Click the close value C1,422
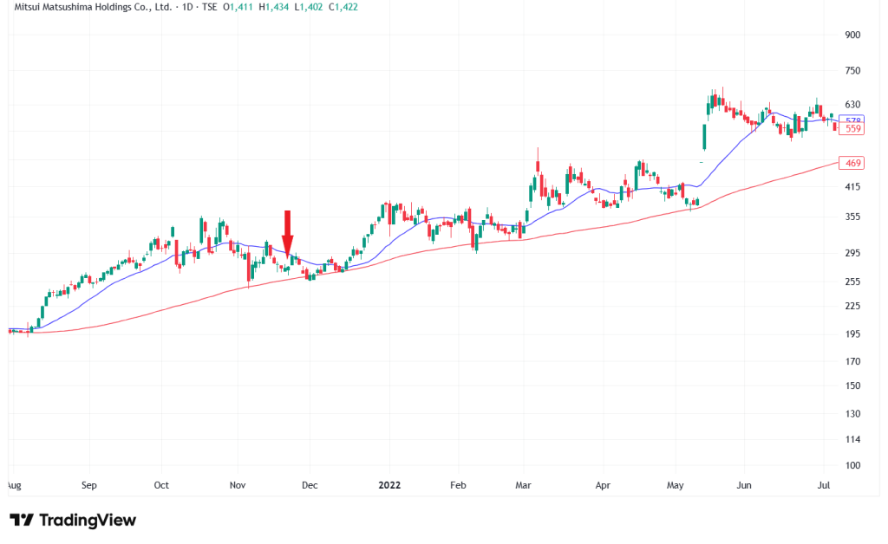The width and height of the screenshot is (888, 544). [343, 7]
